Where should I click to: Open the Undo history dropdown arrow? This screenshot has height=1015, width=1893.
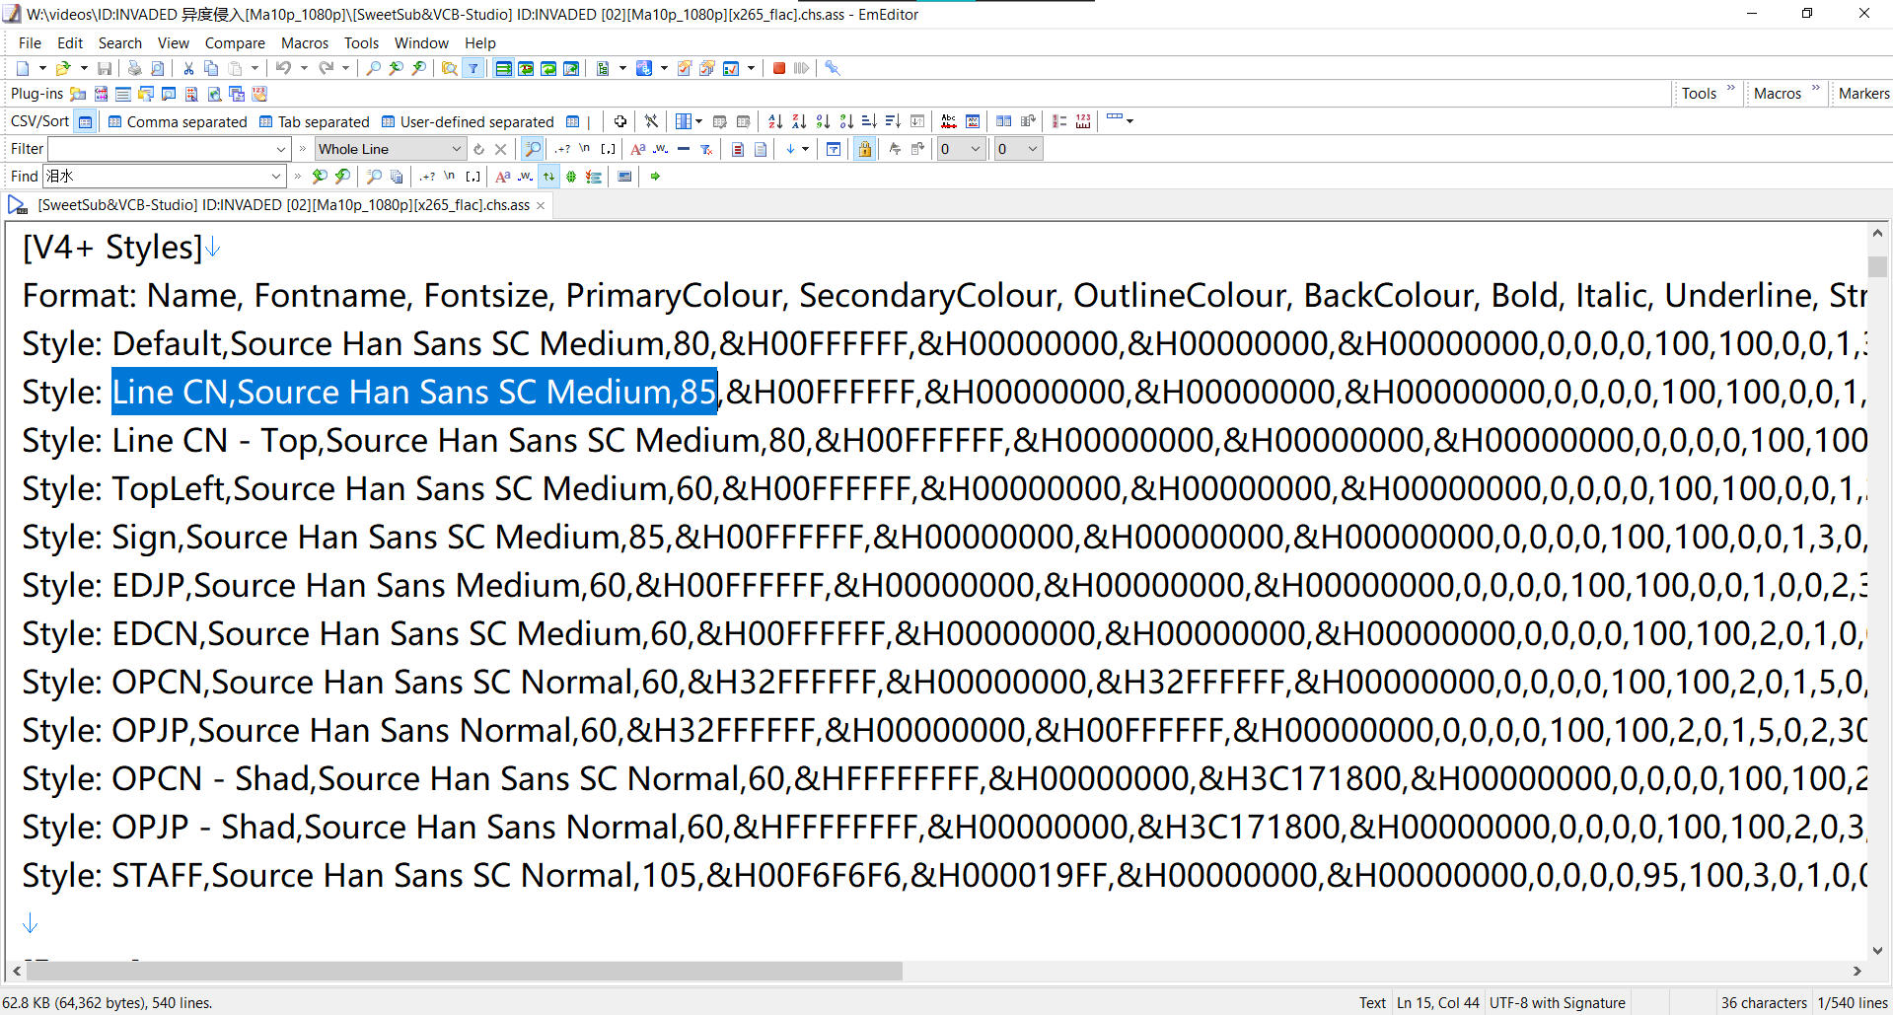pyautogui.click(x=304, y=68)
